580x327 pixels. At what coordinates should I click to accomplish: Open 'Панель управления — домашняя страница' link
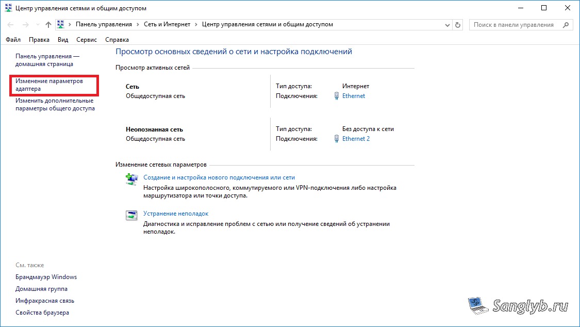[x=47, y=60]
